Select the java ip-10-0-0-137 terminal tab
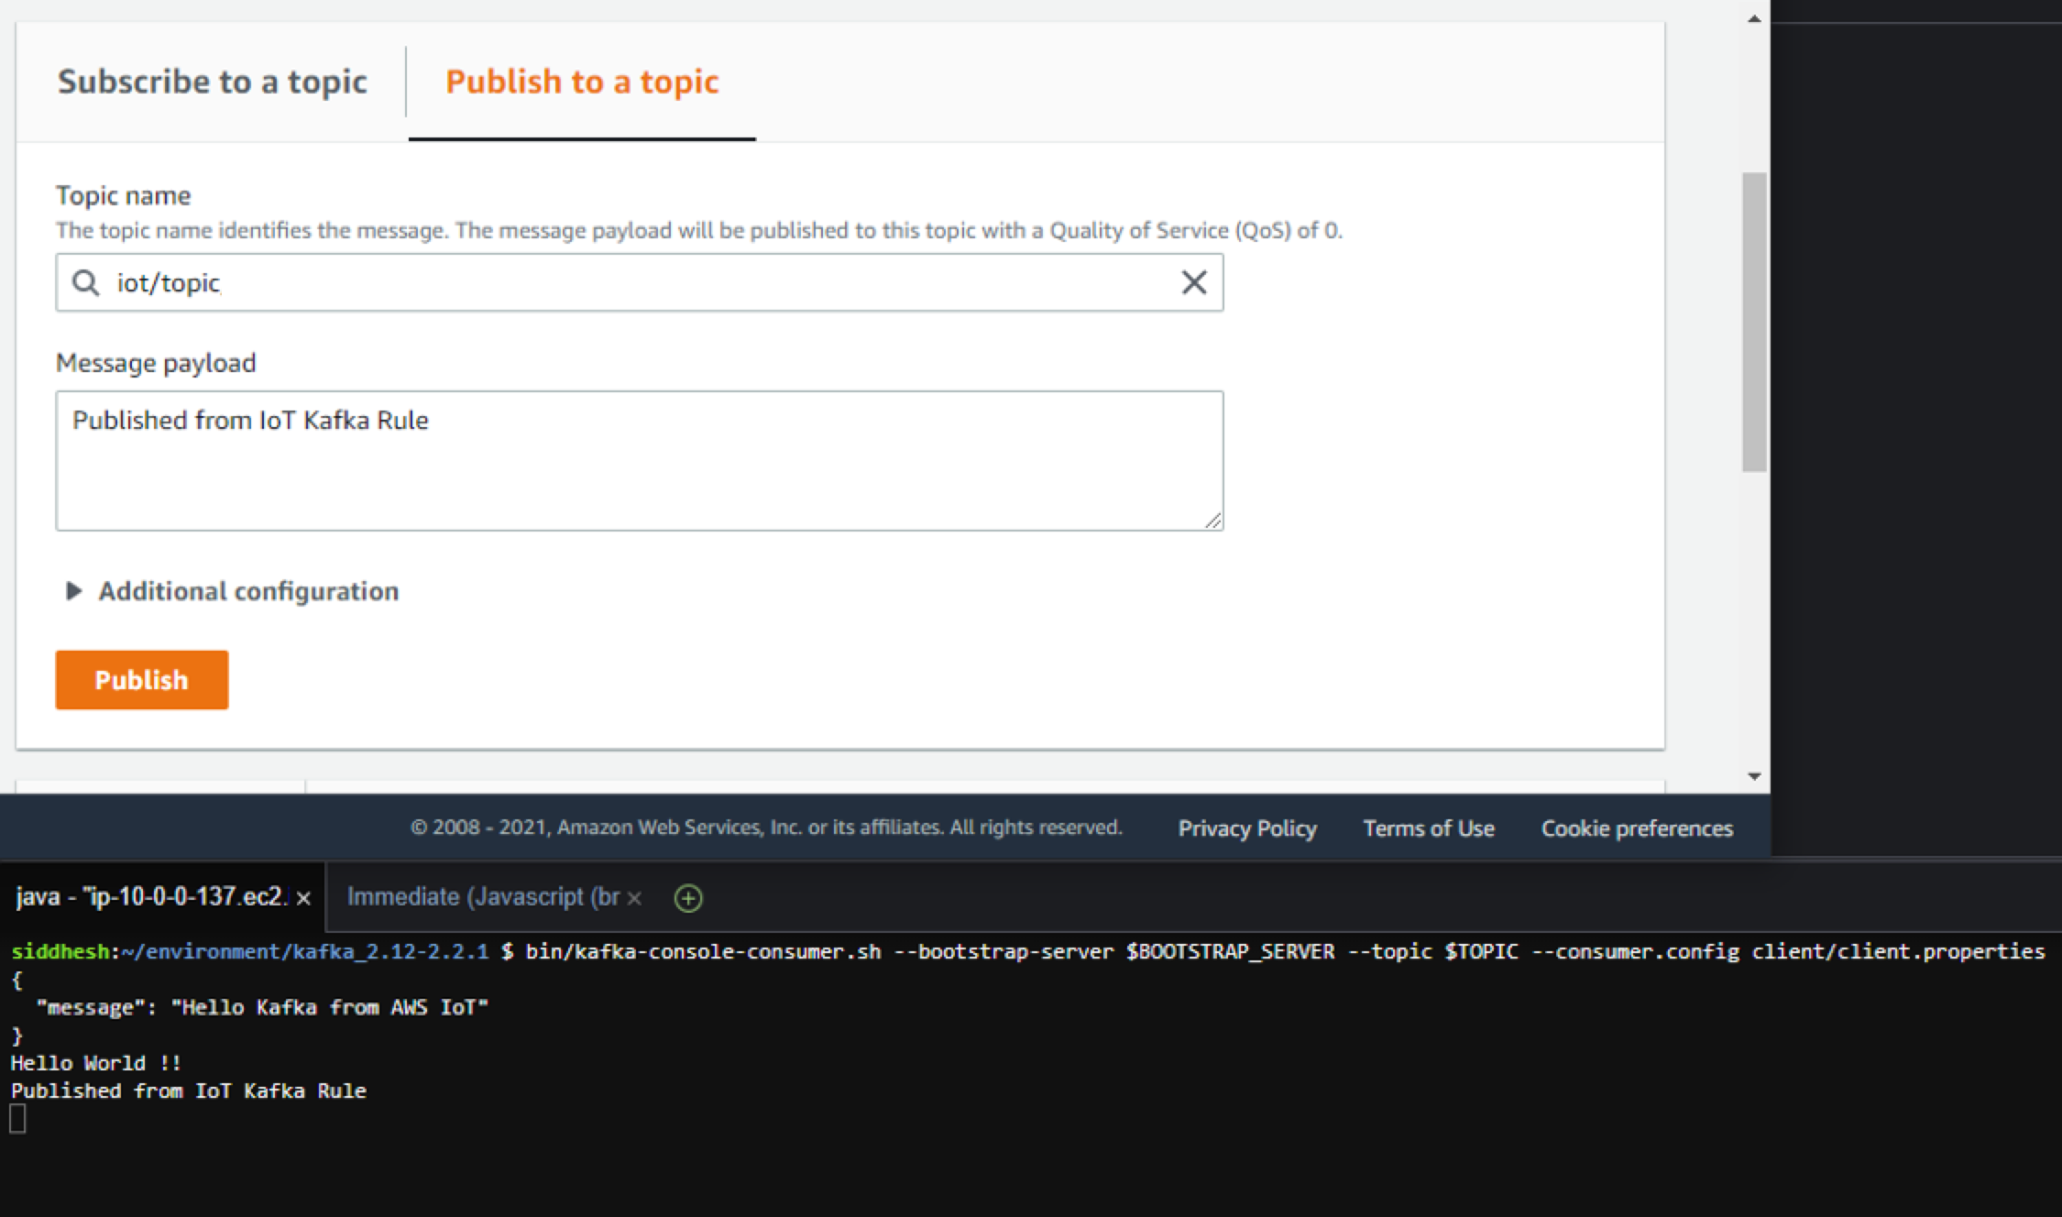Viewport: 2062px width, 1217px height. click(152, 897)
